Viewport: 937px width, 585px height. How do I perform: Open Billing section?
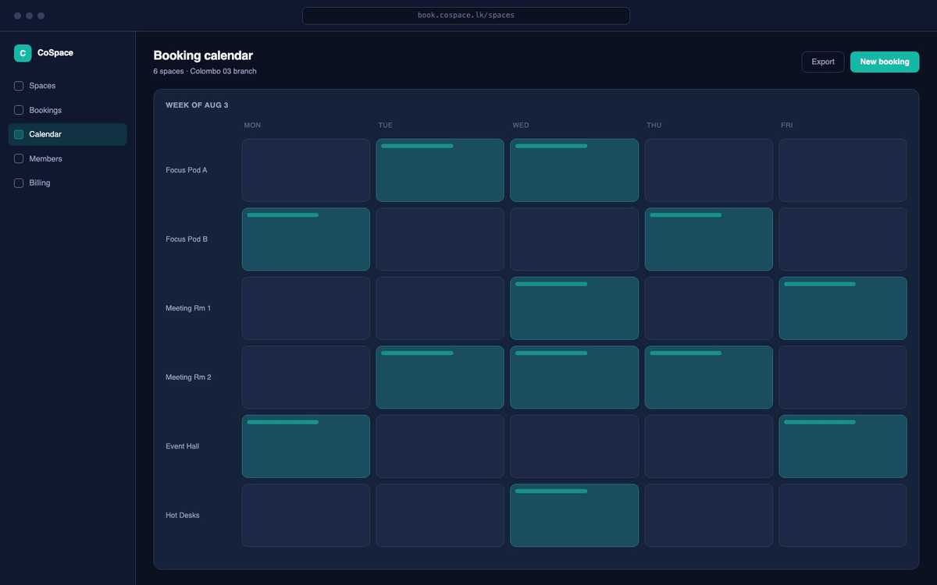click(67, 183)
